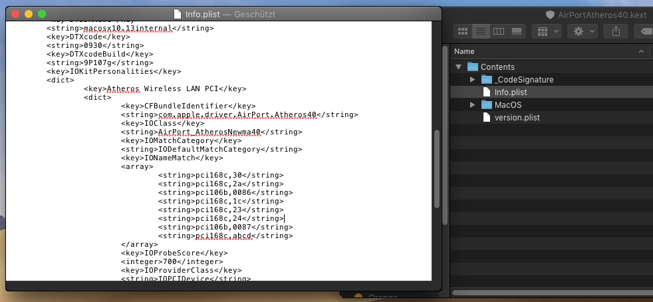Select the Contents folder icon
653x302 pixels.
(x=473, y=67)
